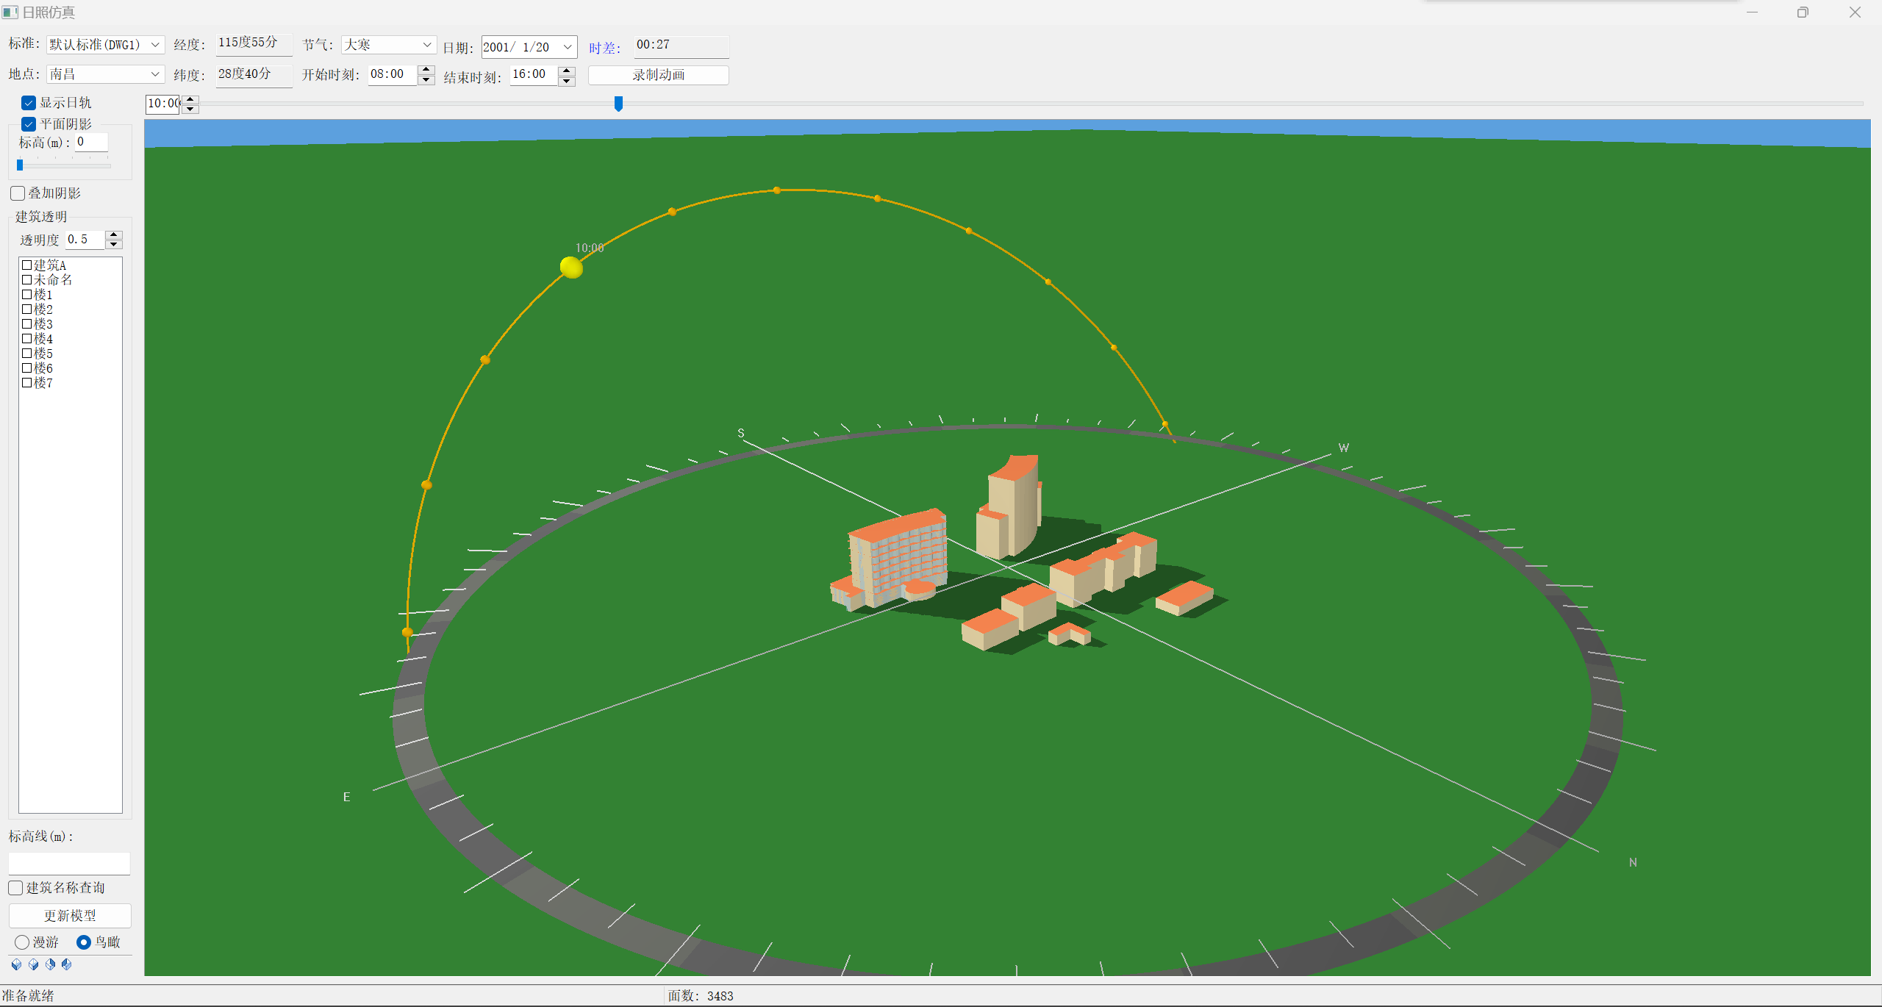Click the 录制动画 button

[x=658, y=75]
